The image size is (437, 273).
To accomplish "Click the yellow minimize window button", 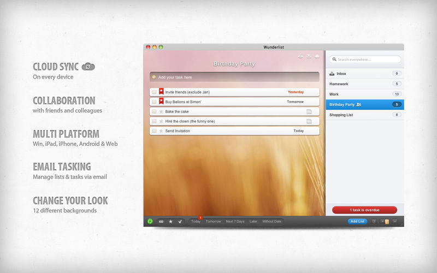I will (x=155, y=47).
